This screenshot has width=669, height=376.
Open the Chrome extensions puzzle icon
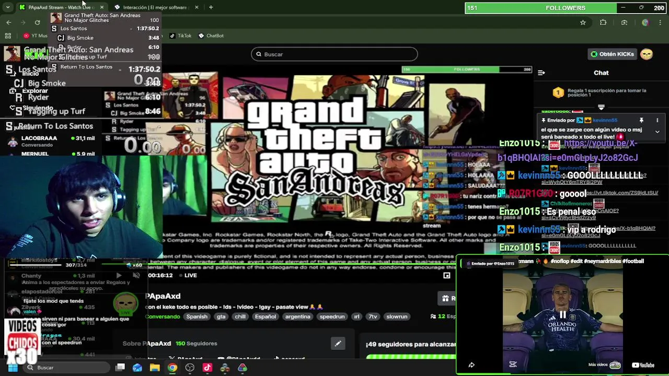coord(603,22)
